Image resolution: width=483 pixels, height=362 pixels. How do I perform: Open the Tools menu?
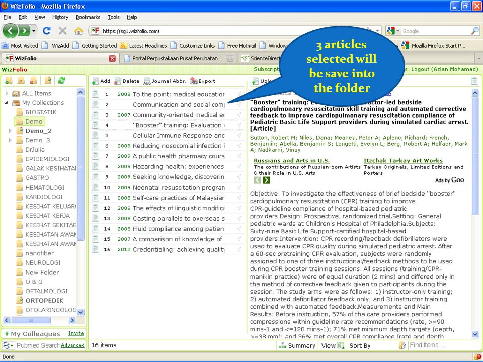(113, 17)
